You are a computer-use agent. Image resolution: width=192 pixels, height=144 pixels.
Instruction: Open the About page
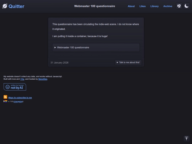[131, 6]
